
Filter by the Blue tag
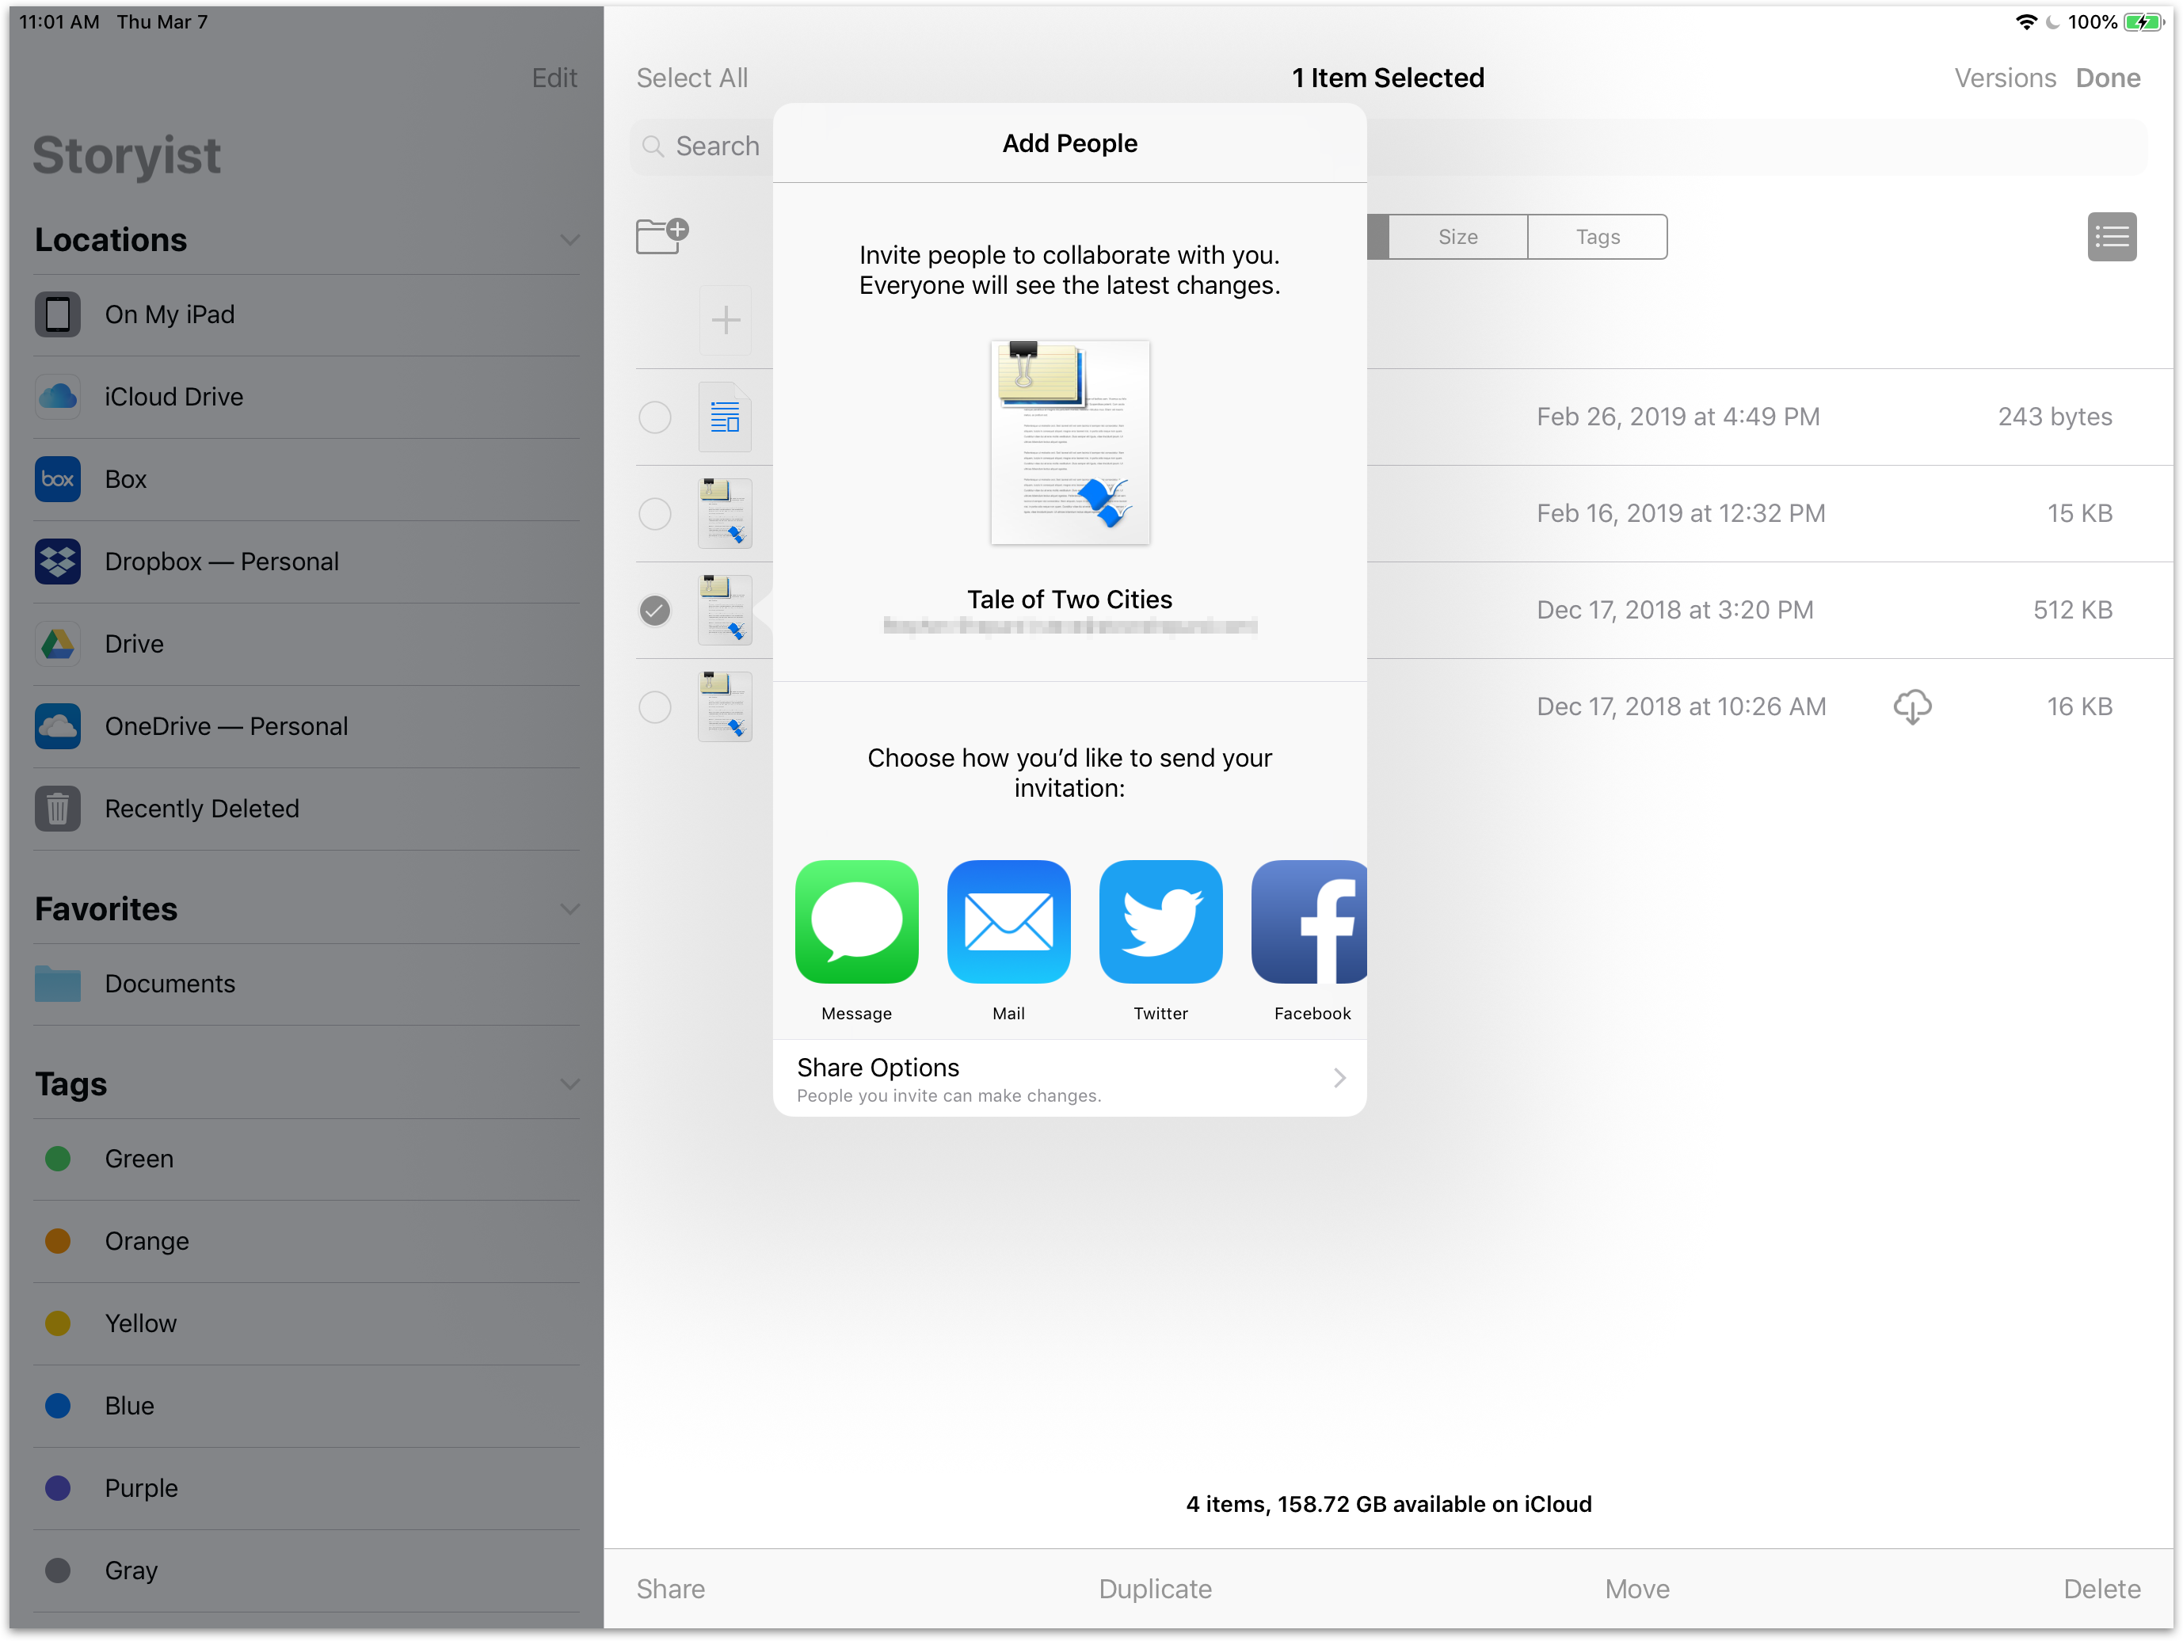(306, 1406)
